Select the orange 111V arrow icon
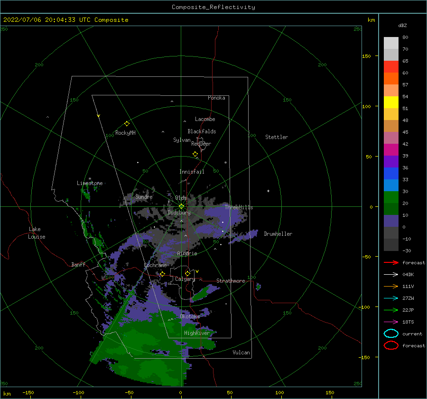The height and width of the screenshot is (399, 427). (x=391, y=286)
